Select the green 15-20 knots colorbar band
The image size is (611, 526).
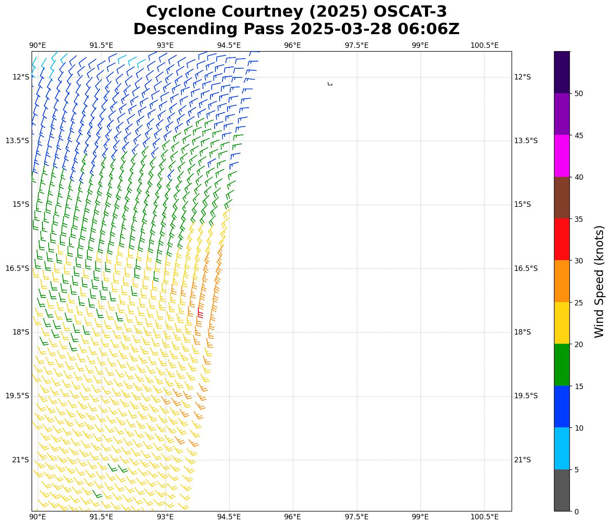point(562,365)
